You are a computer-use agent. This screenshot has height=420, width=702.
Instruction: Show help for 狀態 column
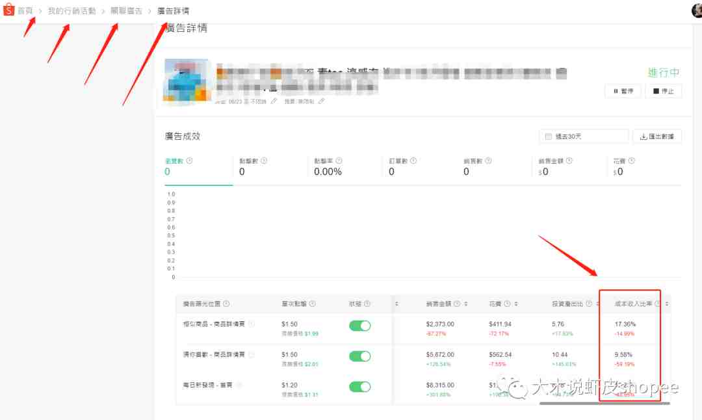click(367, 304)
